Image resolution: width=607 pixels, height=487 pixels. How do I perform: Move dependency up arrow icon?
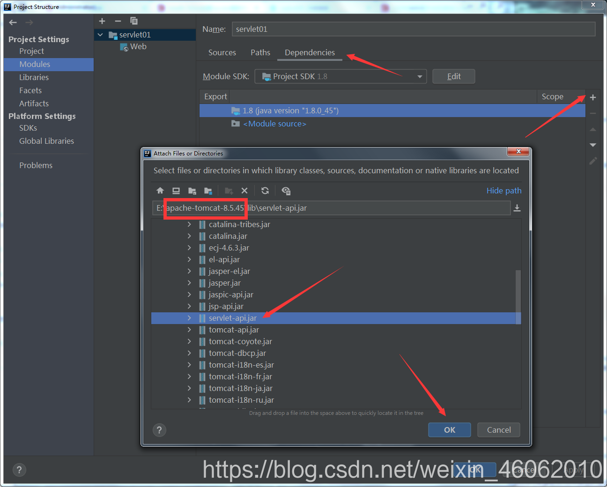[593, 129]
